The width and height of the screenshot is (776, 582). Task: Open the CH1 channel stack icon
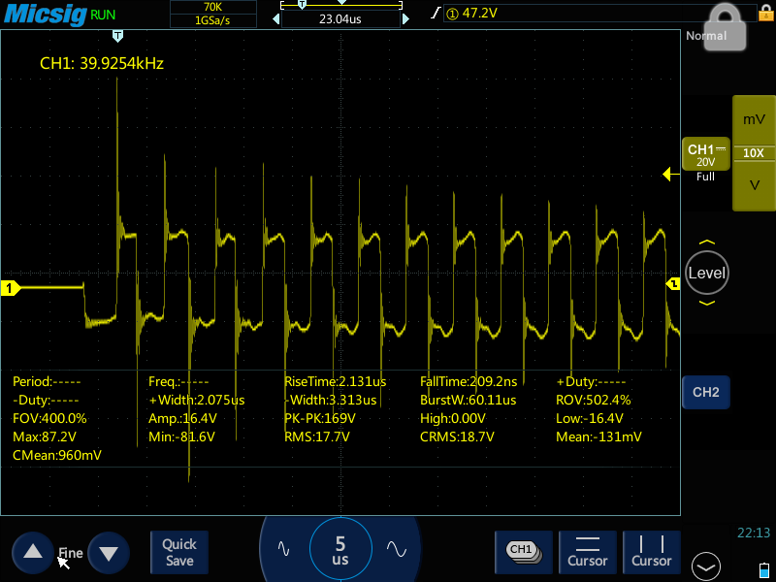click(524, 552)
